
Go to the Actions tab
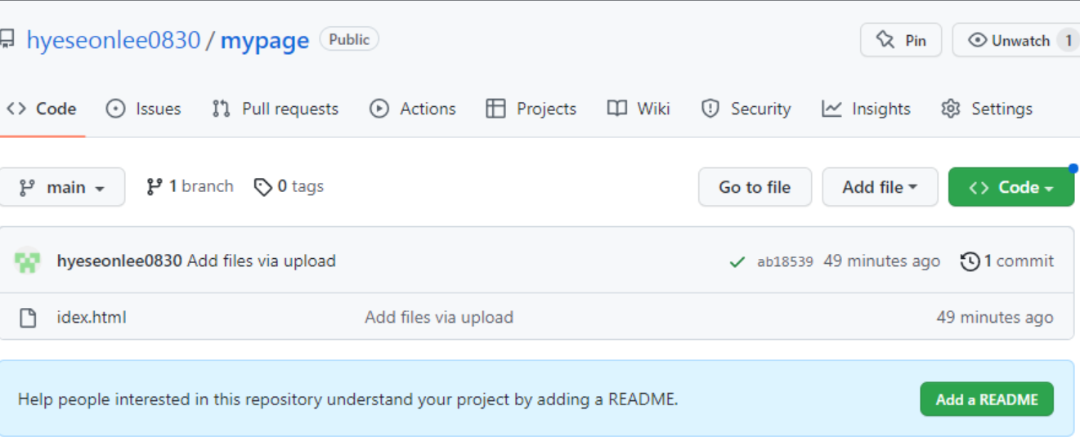(413, 109)
